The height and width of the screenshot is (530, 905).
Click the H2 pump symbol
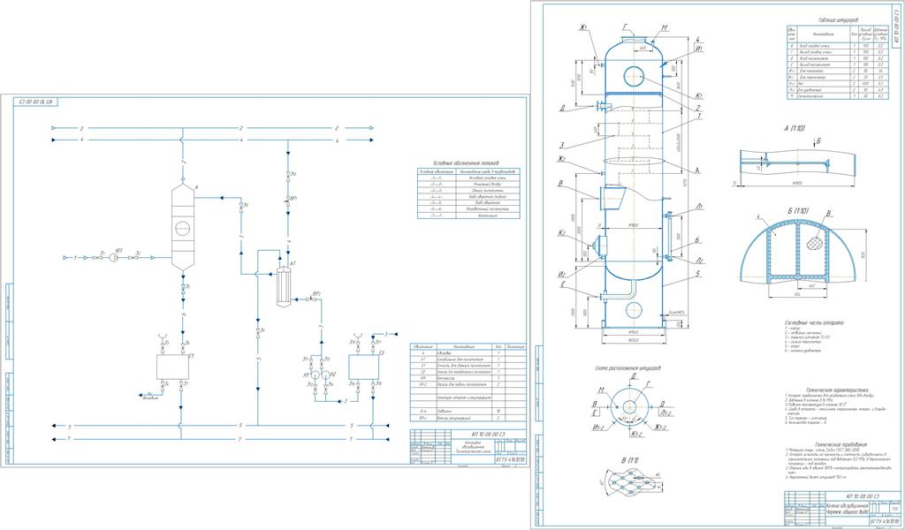coord(327,375)
